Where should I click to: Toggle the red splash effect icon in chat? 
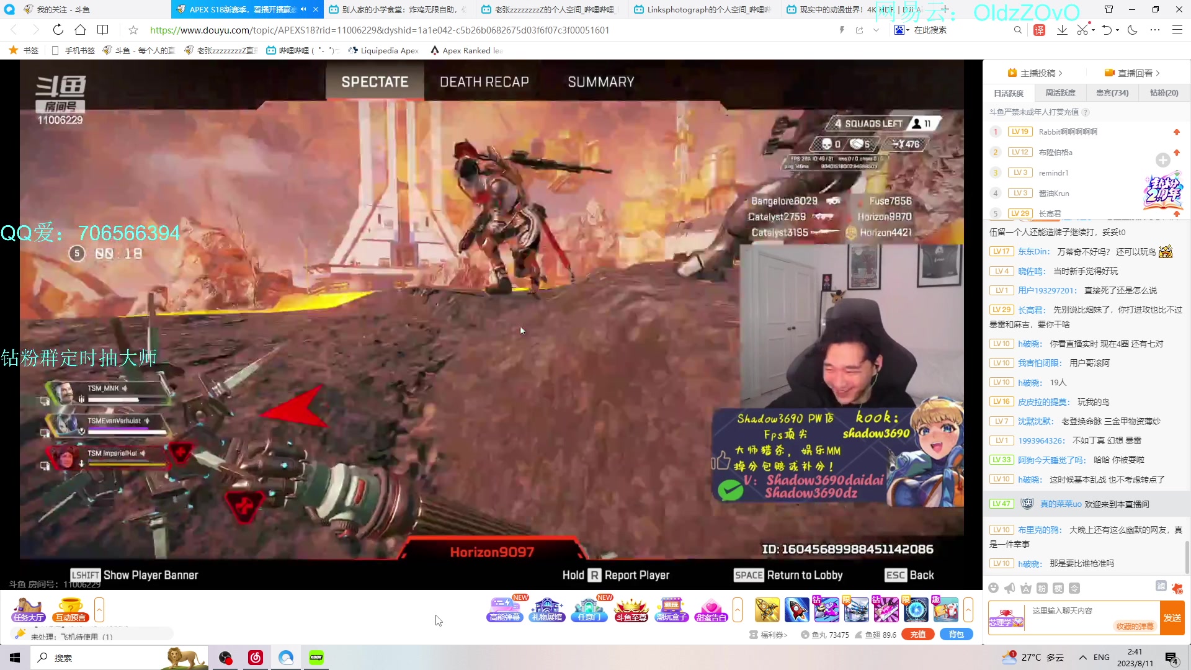pyautogui.click(x=1177, y=587)
